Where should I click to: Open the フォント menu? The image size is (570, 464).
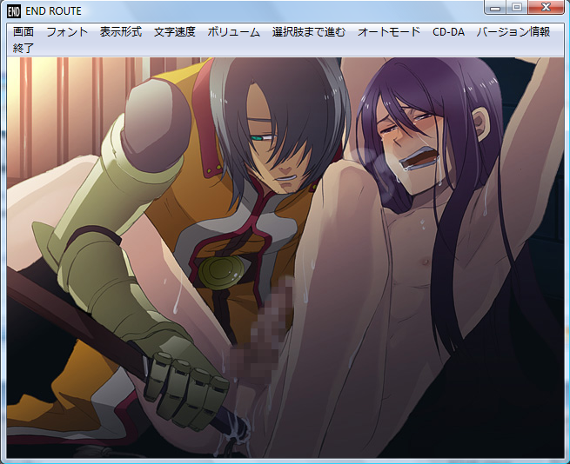coord(67,32)
